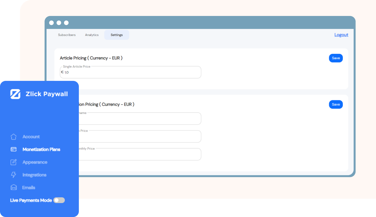Click the Single Article Price field
376x217 pixels.
point(131,72)
